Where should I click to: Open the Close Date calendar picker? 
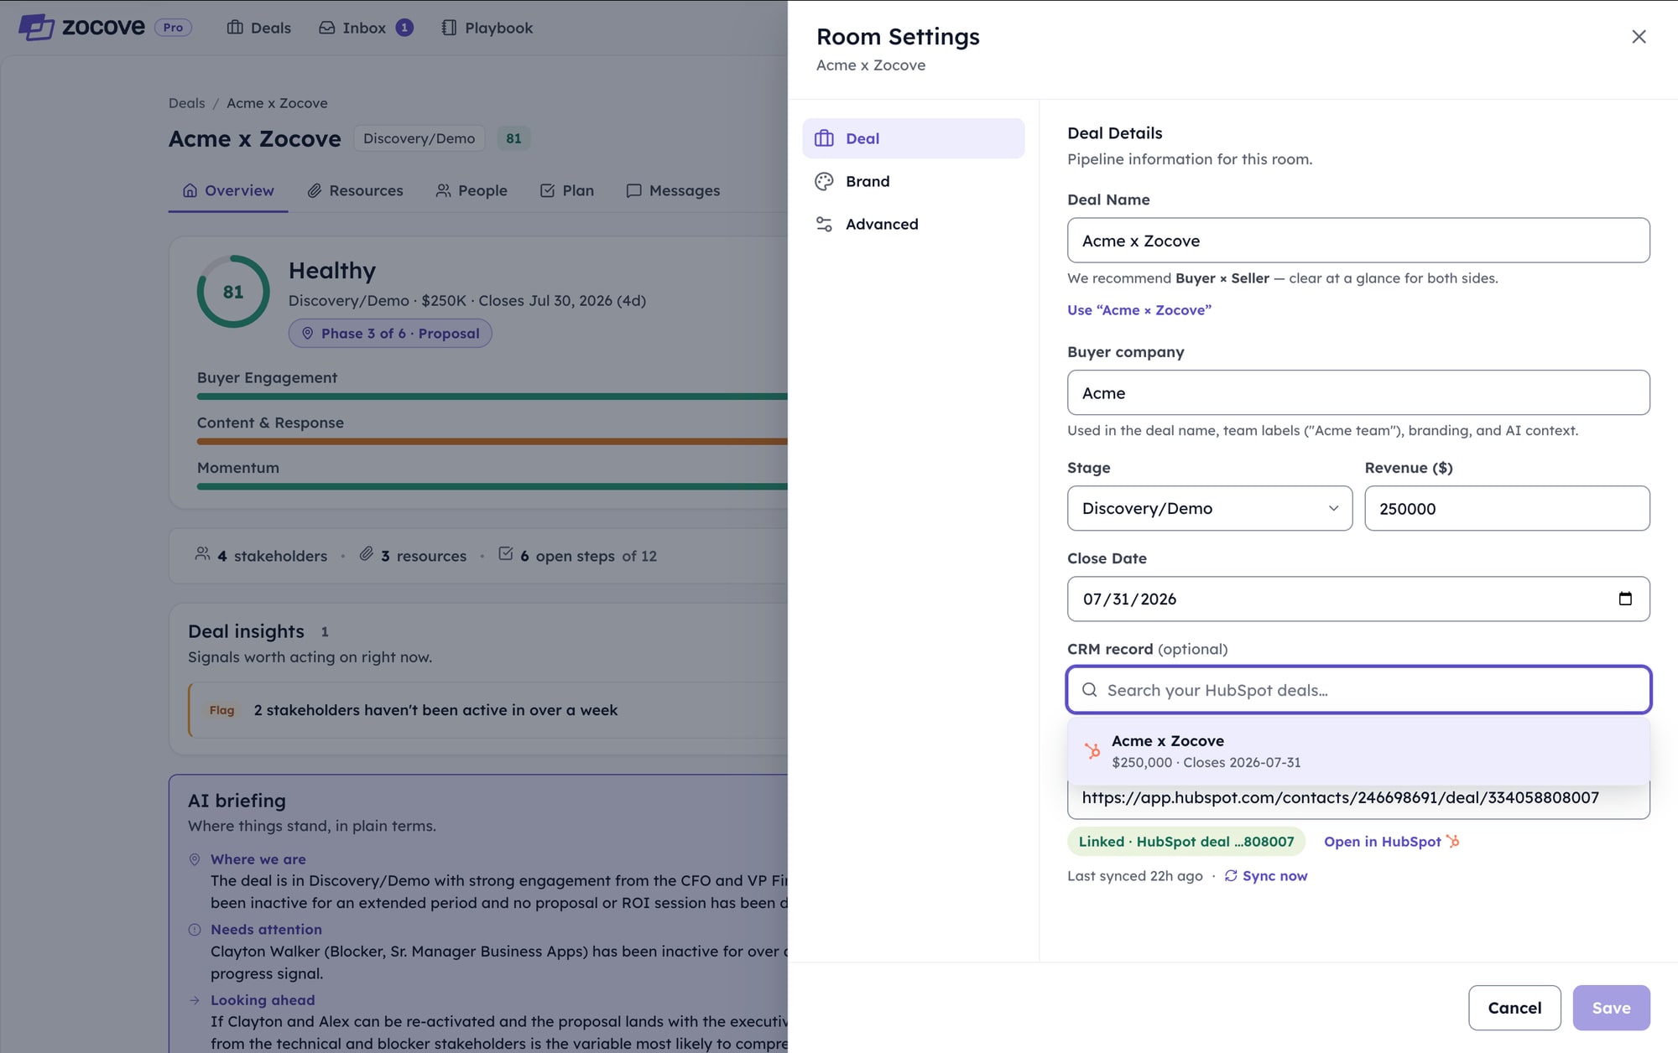pyautogui.click(x=1625, y=599)
